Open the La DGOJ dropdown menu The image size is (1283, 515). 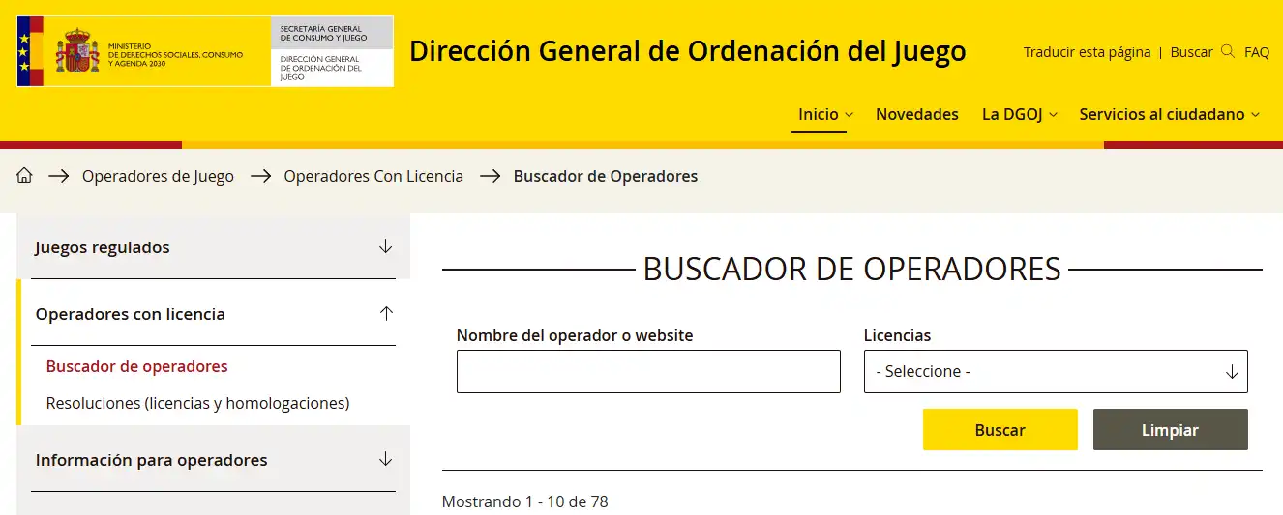click(x=1019, y=114)
